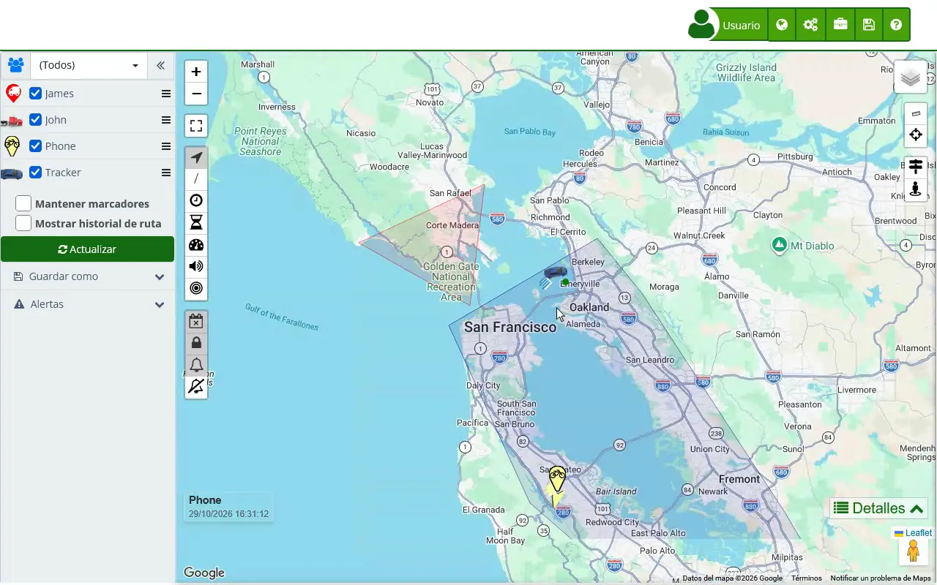Expand the Guardar como section
The width and height of the screenshot is (937, 585).
(88, 276)
